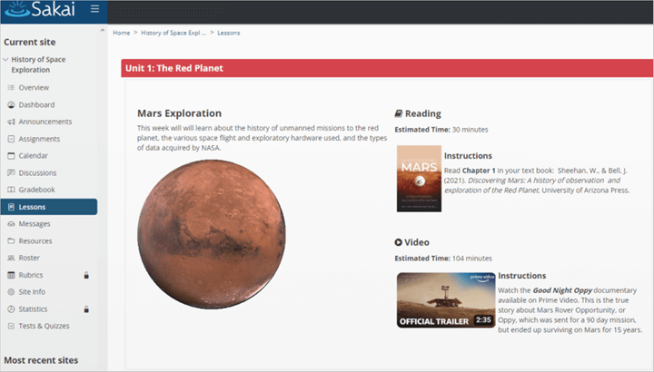Toggle the hamburger navigation menu
The height and width of the screenshot is (372, 654).
pyautogui.click(x=94, y=10)
